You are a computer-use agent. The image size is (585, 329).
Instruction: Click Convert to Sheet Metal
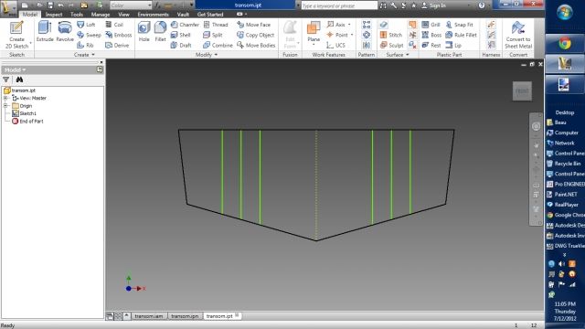click(x=518, y=35)
